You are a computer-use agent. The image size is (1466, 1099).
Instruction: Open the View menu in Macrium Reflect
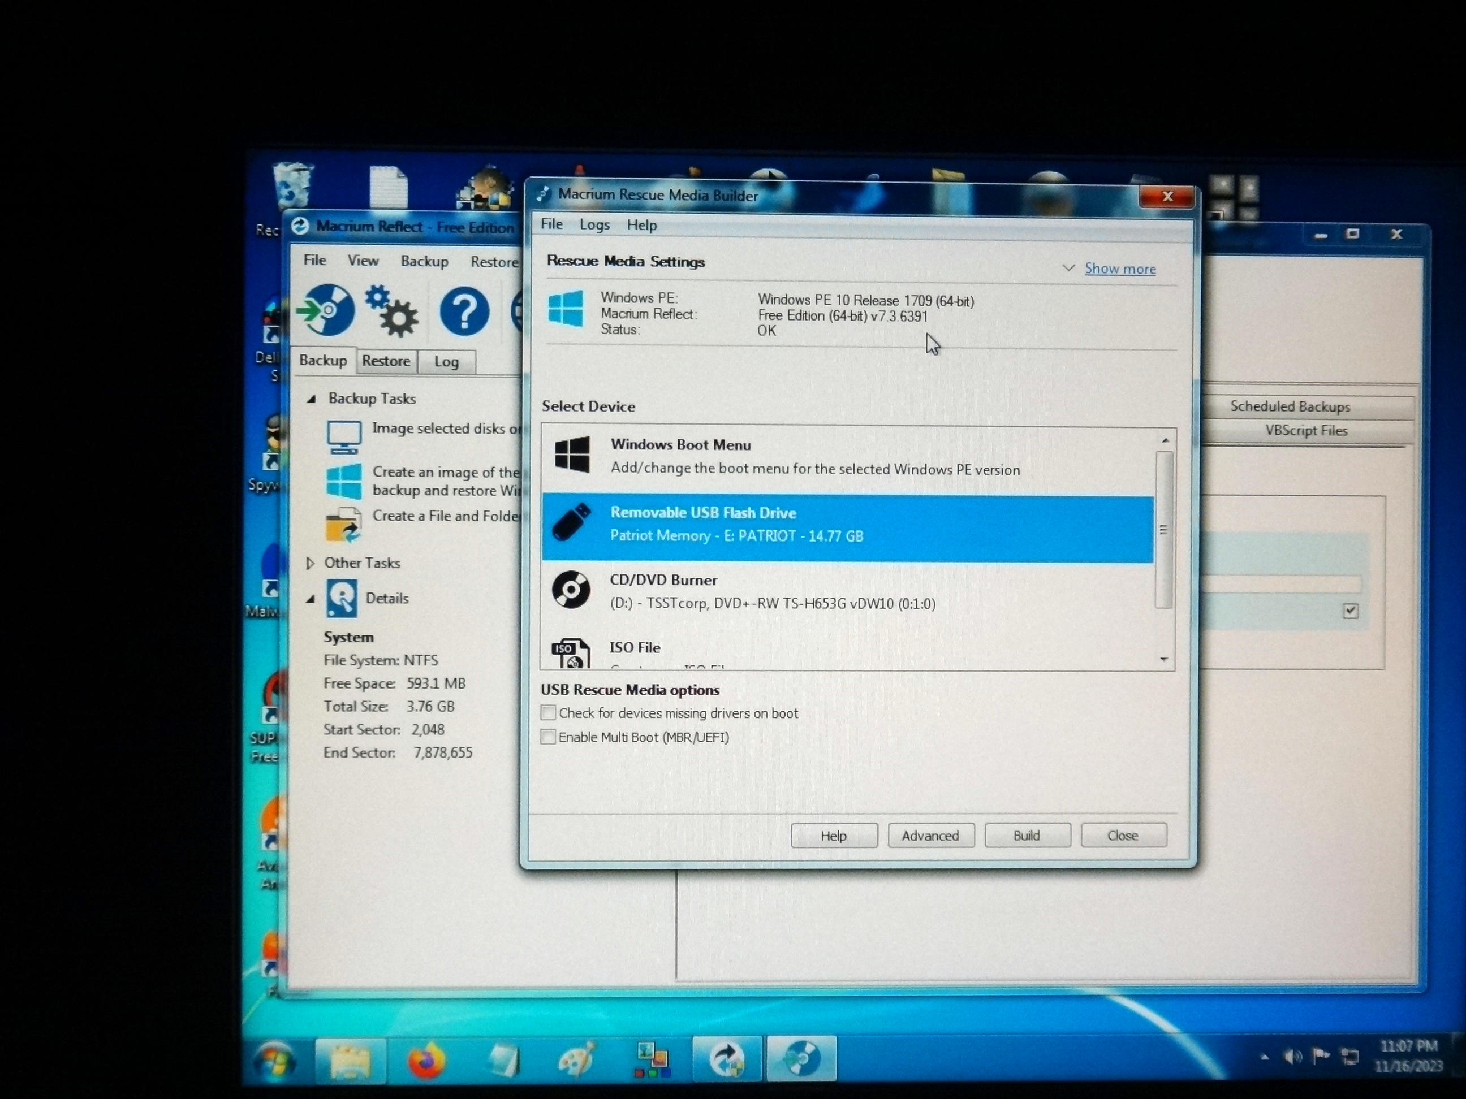[x=363, y=261]
